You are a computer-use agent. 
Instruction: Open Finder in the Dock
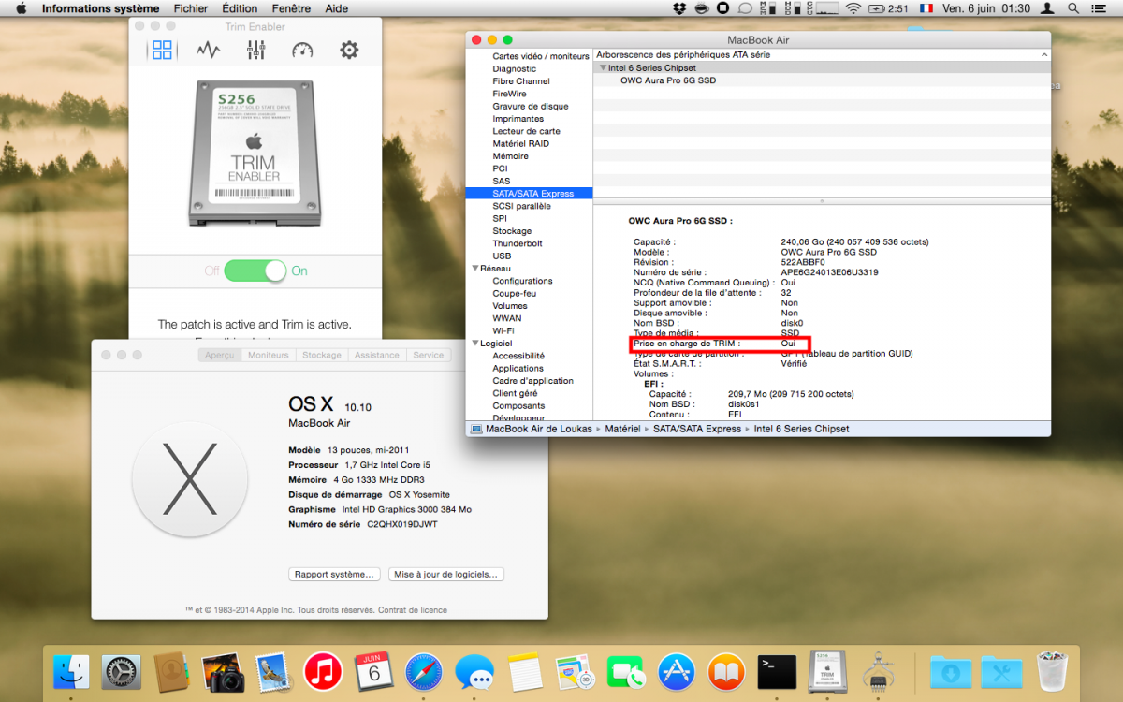[x=71, y=671]
